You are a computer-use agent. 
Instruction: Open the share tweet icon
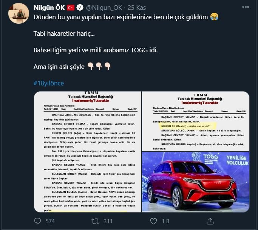(x=210, y=221)
